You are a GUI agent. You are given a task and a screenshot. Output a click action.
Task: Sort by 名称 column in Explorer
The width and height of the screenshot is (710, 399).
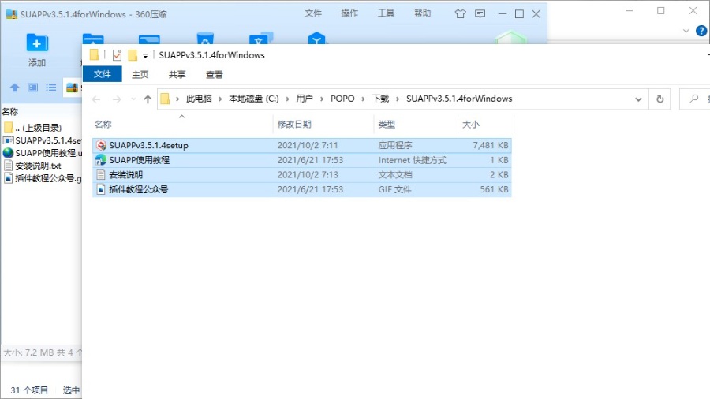pyautogui.click(x=182, y=124)
